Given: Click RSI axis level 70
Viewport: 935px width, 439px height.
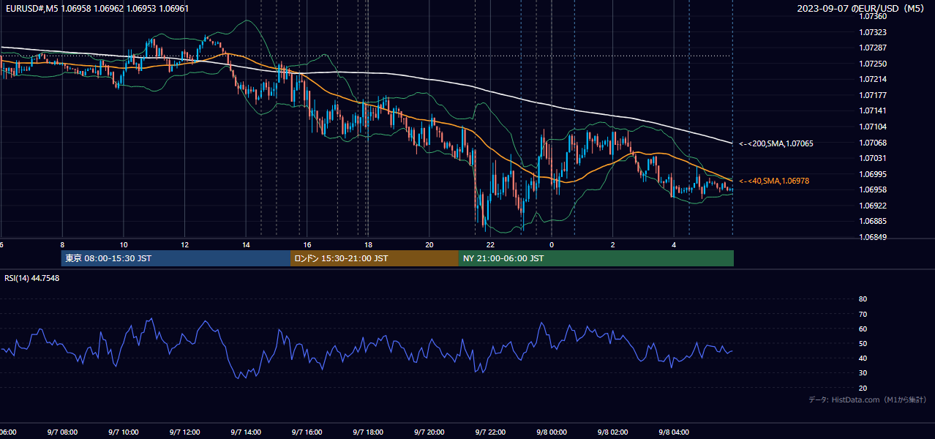Looking at the screenshot, I should pos(863,315).
